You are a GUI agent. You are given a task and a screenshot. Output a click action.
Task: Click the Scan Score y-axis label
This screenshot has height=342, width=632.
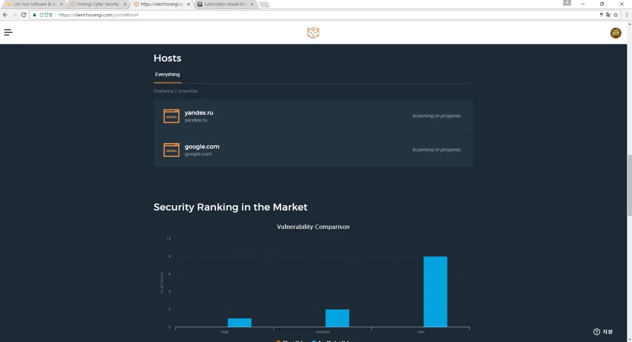click(162, 283)
